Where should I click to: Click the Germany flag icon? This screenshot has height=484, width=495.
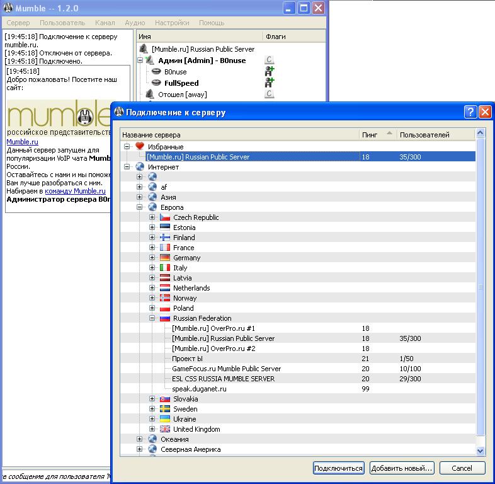[165, 258]
